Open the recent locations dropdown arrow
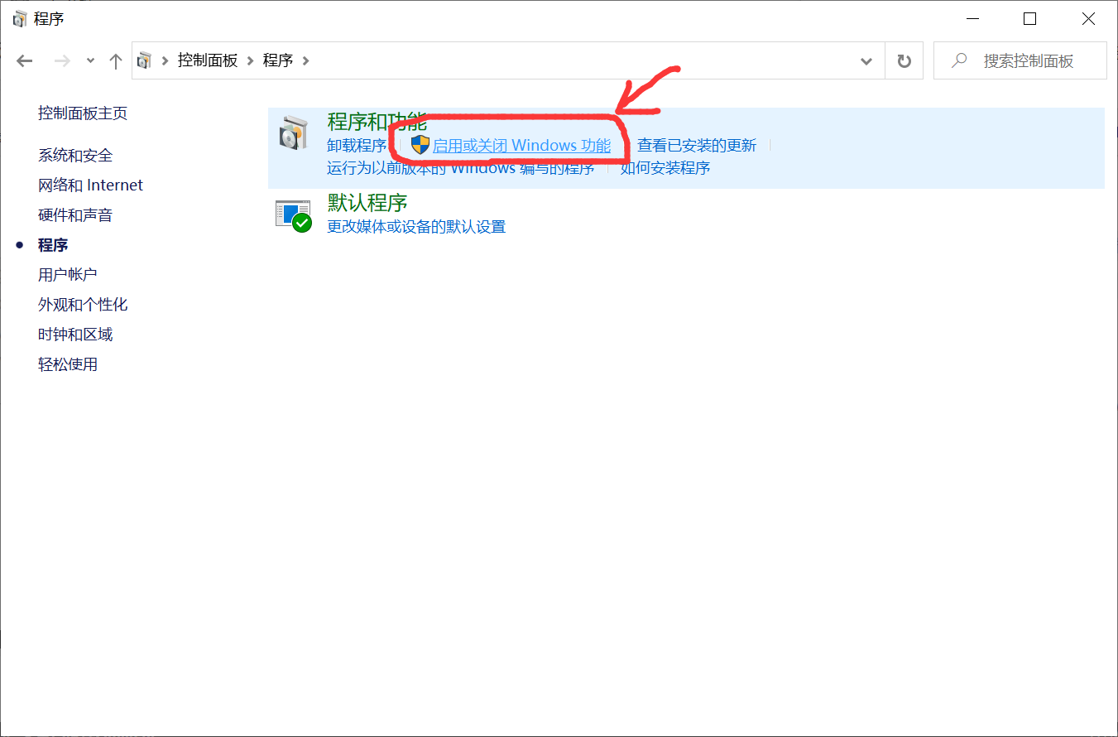 pyautogui.click(x=90, y=60)
